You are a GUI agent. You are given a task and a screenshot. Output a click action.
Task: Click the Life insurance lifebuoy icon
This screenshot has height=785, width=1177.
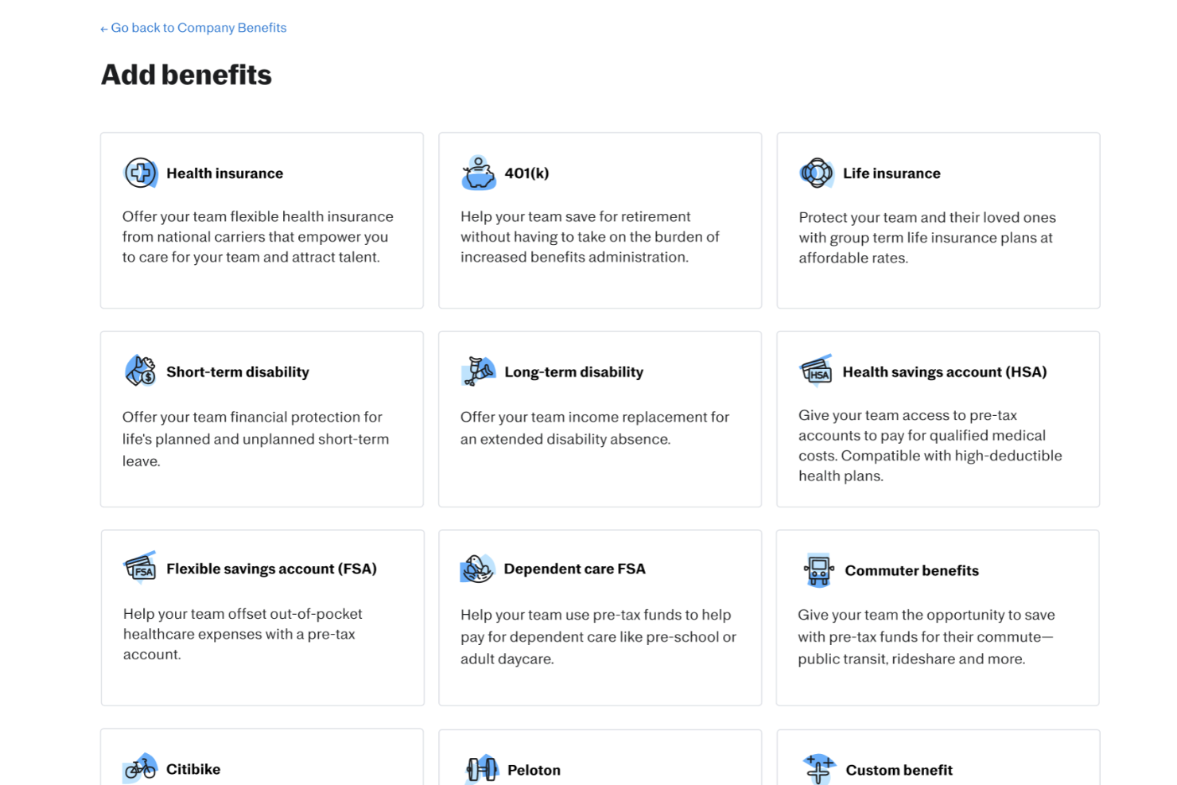point(817,173)
